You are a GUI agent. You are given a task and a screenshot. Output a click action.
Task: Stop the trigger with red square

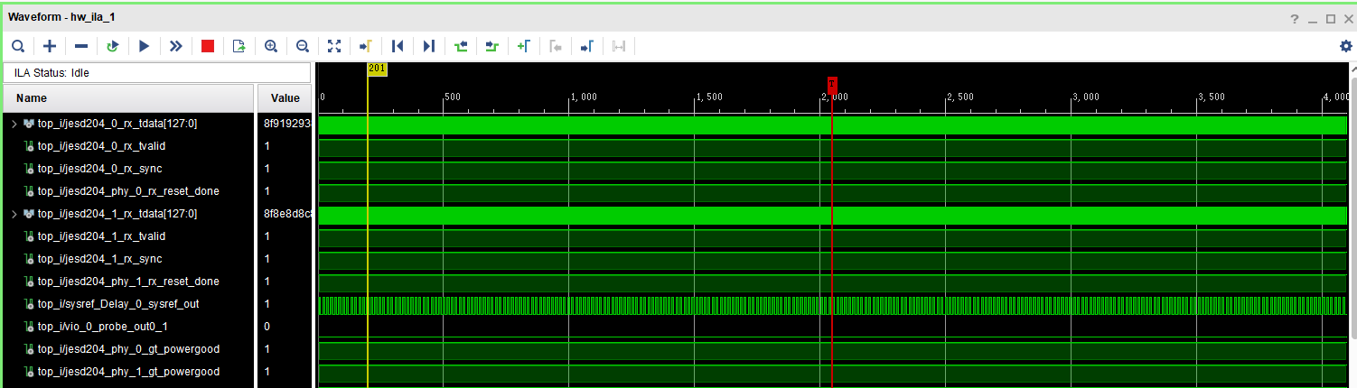(208, 46)
